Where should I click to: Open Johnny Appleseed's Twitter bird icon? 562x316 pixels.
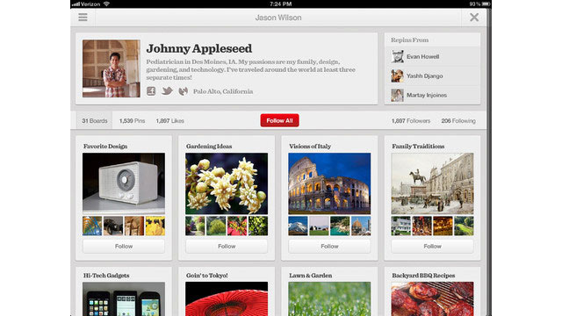(167, 91)
